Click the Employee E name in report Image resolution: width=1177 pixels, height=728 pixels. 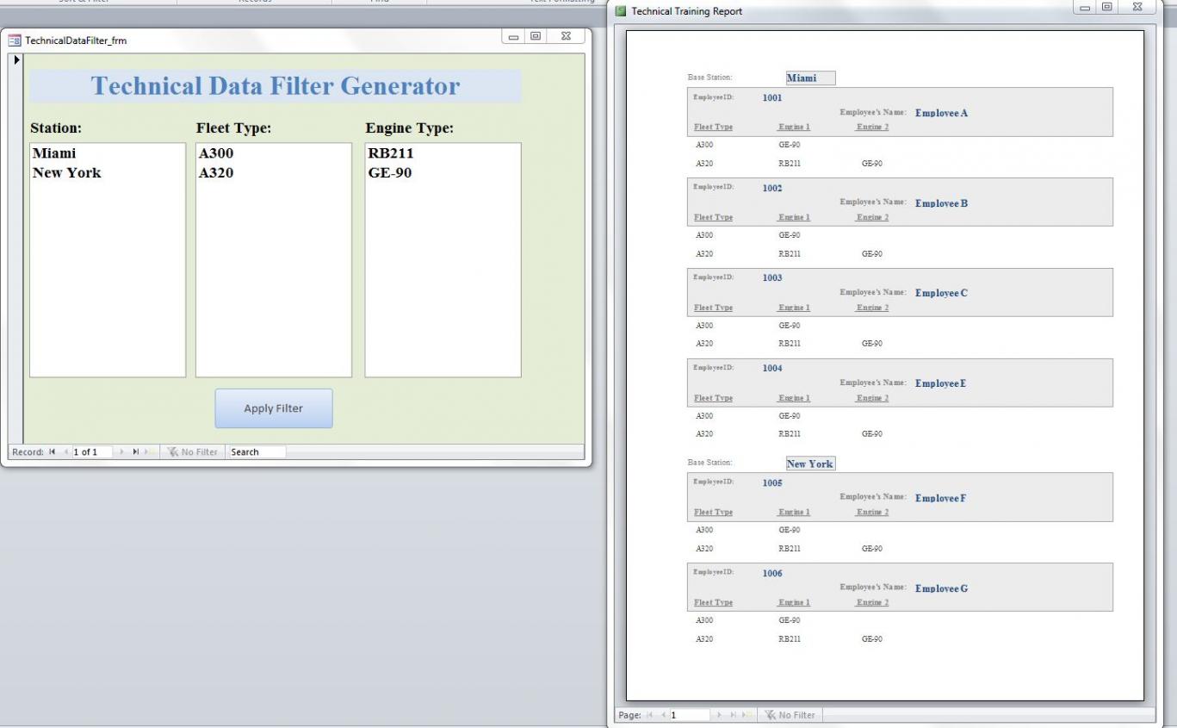click(x=941, y=383)
